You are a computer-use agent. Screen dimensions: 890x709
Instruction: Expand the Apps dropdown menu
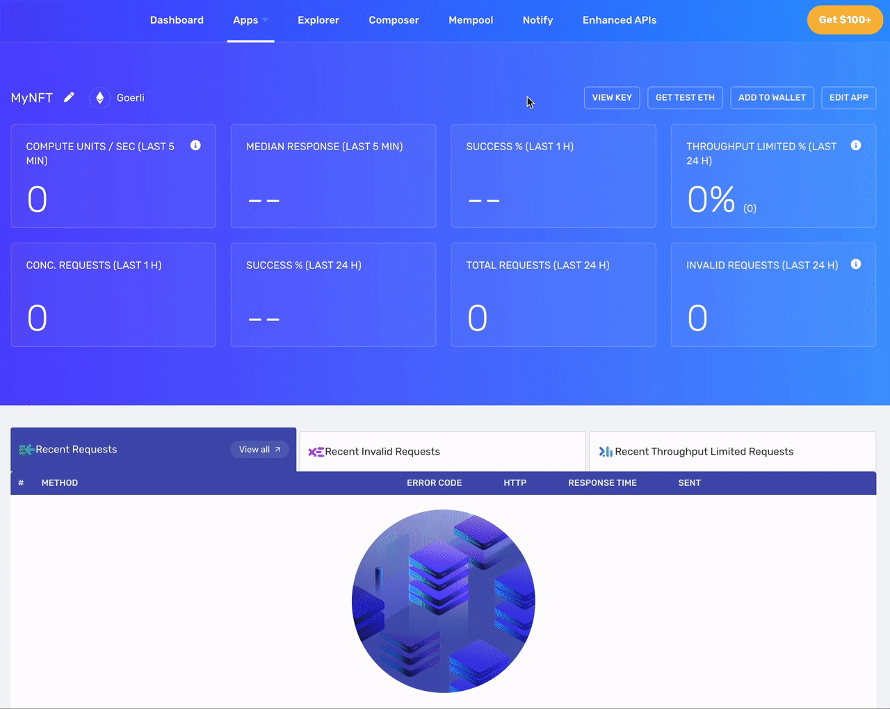coord(250,20)
